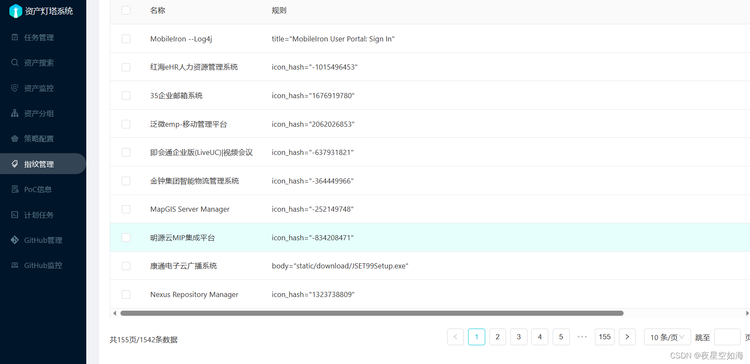
Task: Check the 金钟集团智能物流管理系统 row checkbox
Action: (126, 181)
